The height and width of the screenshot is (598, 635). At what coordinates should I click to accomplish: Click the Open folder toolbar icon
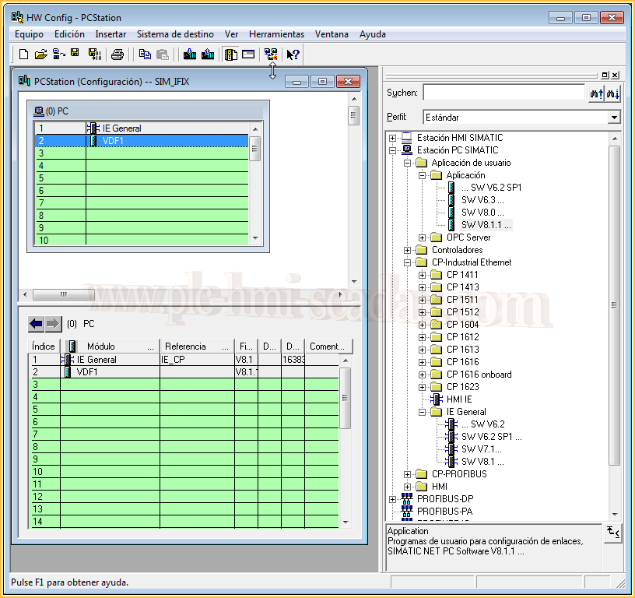pyautogui.click(x=41, y=55)
